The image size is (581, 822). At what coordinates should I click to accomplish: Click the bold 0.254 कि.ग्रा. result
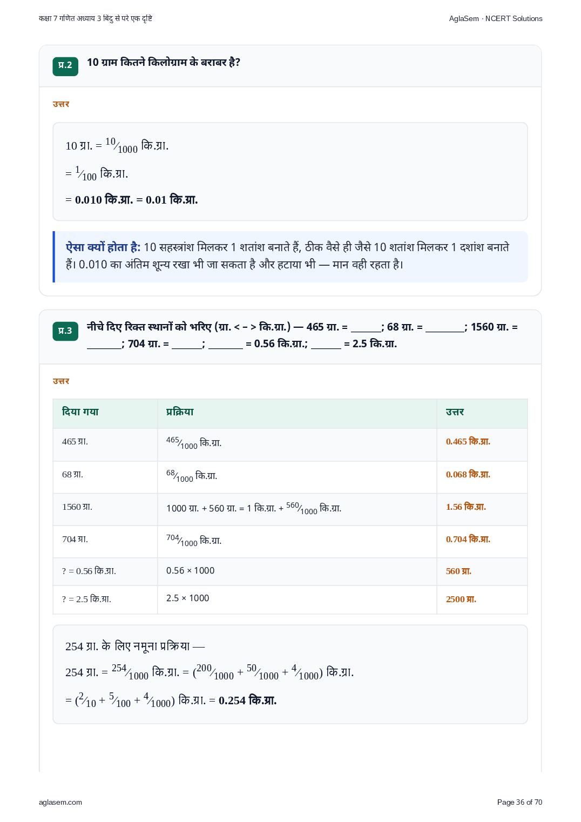(x=247, y=700)
